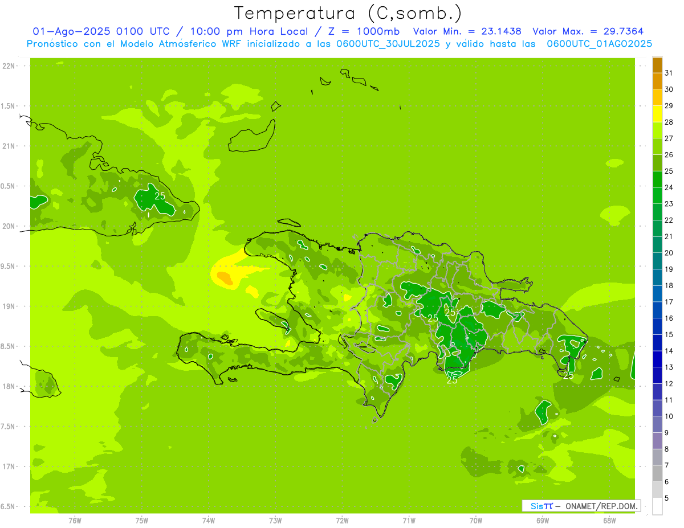Select the "73W" longitude label
This screenshot has width=684, height=528.
[x=275, y=521]
